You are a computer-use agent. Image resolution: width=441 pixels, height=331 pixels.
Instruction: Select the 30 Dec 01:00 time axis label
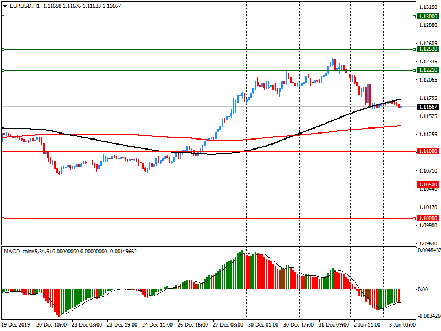(263, 325)
